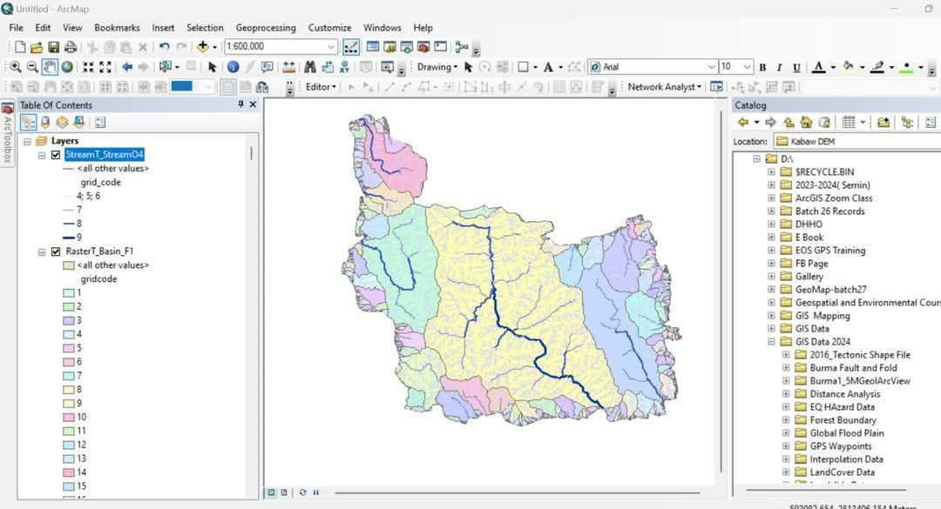Click the Print icon

(x=71, y=47)
